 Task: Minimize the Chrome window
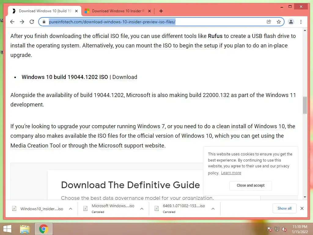(x=282, y=7)
